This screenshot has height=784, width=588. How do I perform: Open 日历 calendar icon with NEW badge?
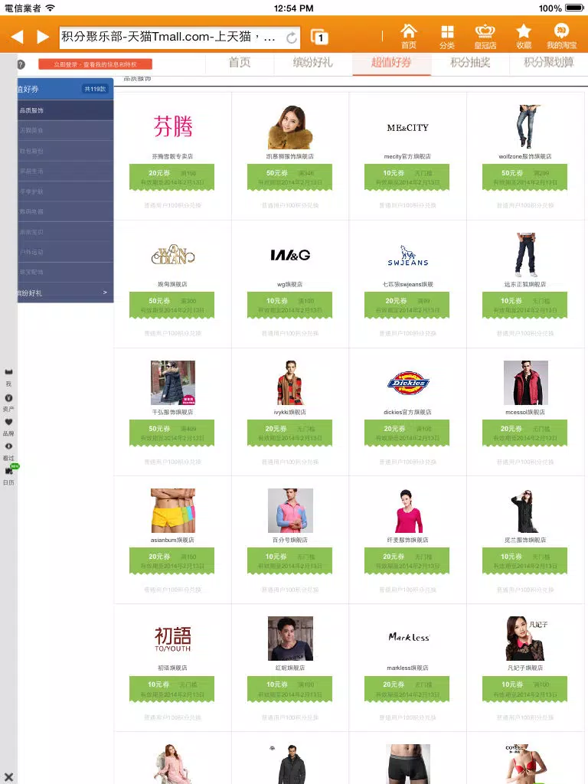tap(9, 475)
